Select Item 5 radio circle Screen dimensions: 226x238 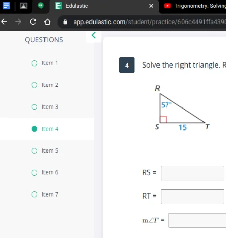point(34,150)
